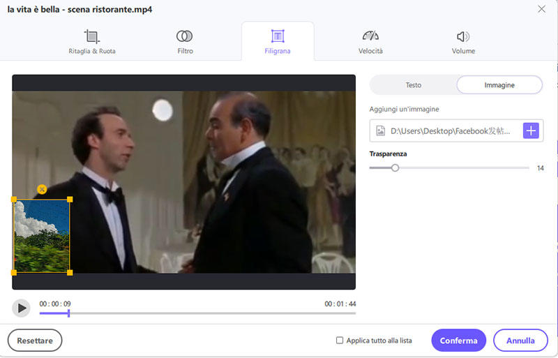Click top-right resize handle of watermark
The width and height of the screenshot is (558, 358).
(70, 200)
